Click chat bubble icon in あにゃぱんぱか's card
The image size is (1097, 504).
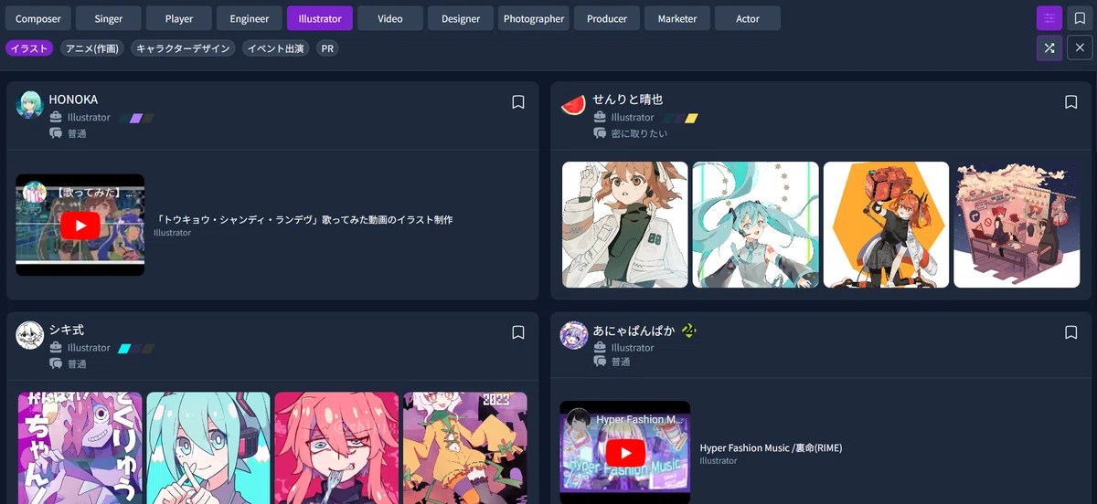[600, 362]
